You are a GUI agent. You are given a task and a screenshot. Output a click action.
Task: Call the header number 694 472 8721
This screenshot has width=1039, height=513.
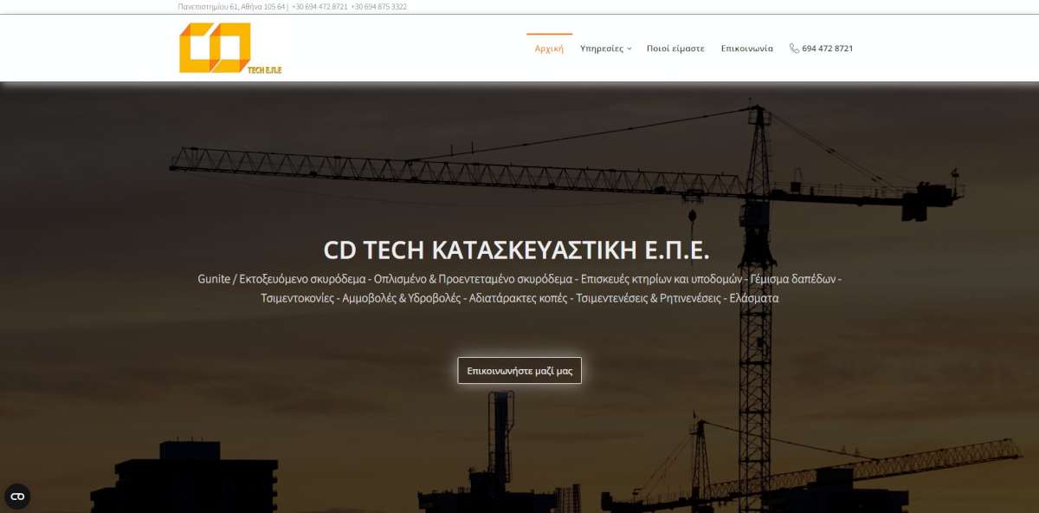(x=826, y=49)
